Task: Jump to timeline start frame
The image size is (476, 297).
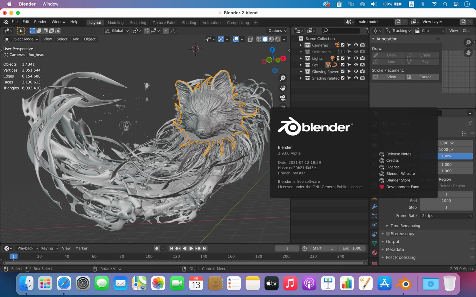Action: (x=171, y=248)
